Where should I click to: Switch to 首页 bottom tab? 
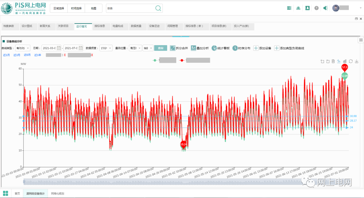click(18, 193)
